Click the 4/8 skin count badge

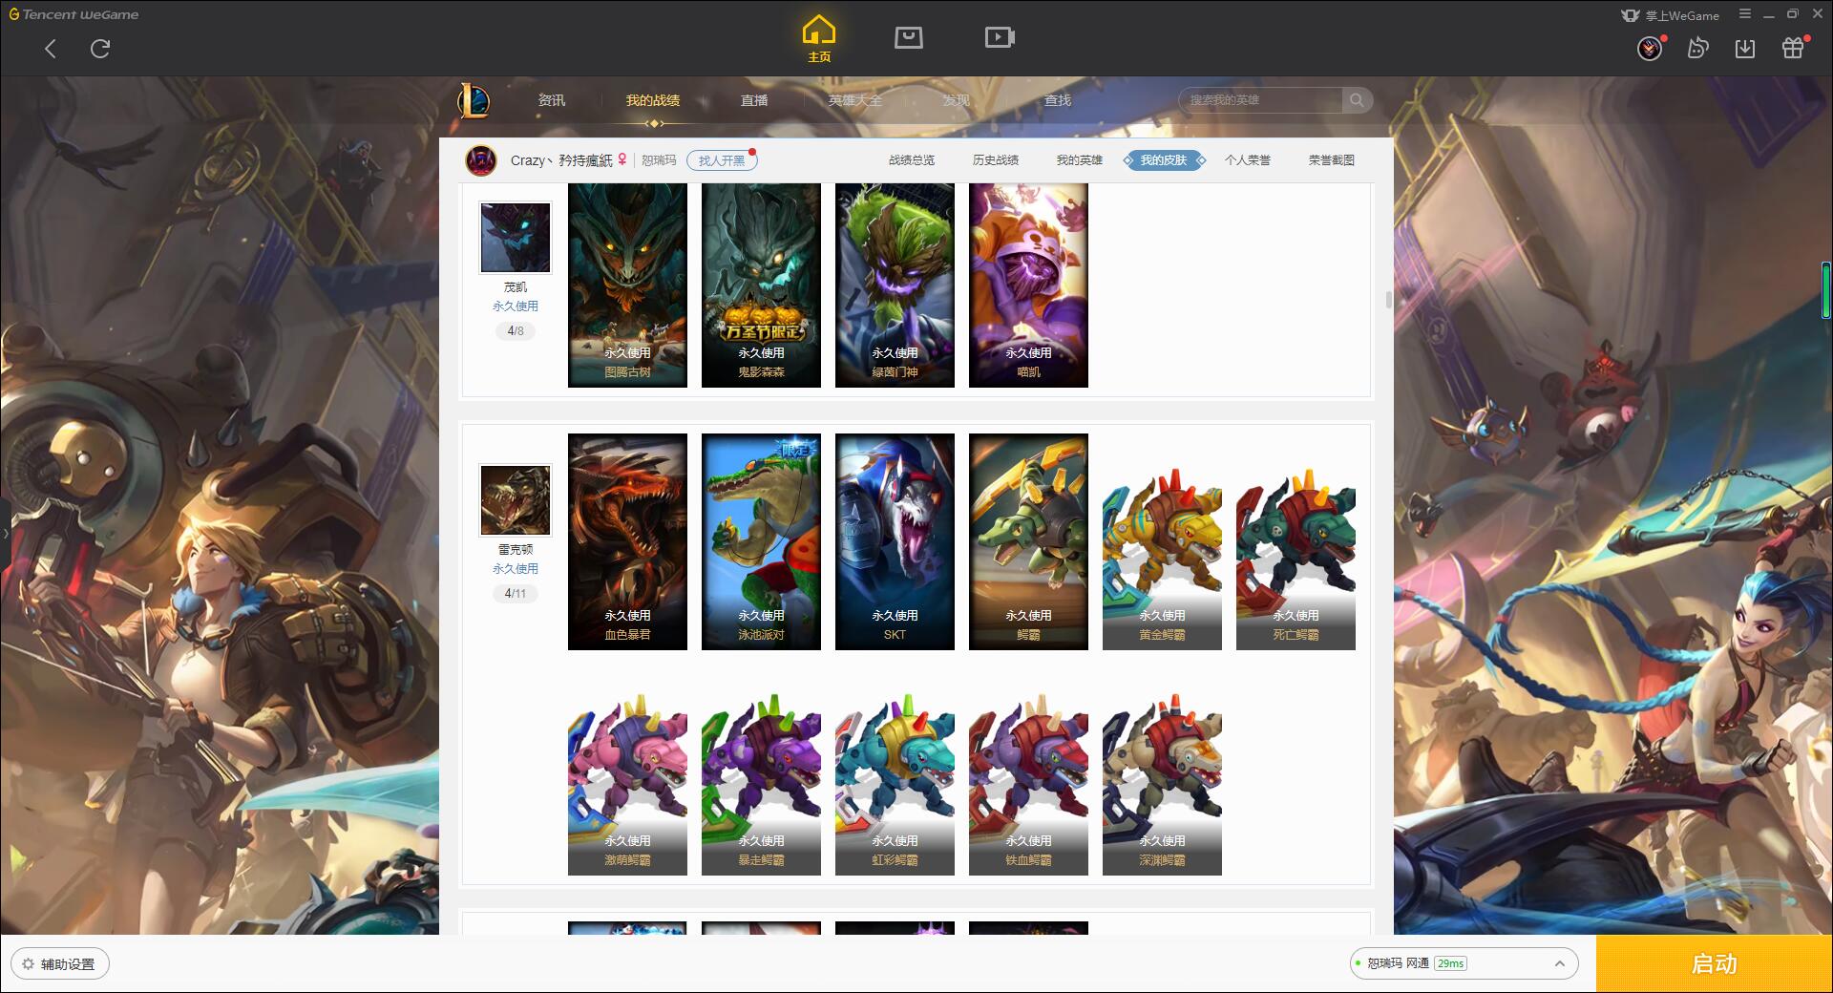click(516, 331)
